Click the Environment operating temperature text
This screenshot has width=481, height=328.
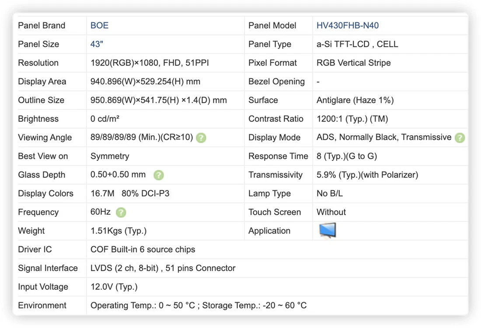click(143, 306)
